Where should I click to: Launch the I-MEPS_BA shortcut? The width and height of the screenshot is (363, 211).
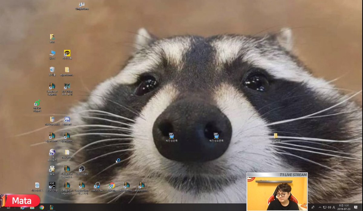[x=97, y=187]
